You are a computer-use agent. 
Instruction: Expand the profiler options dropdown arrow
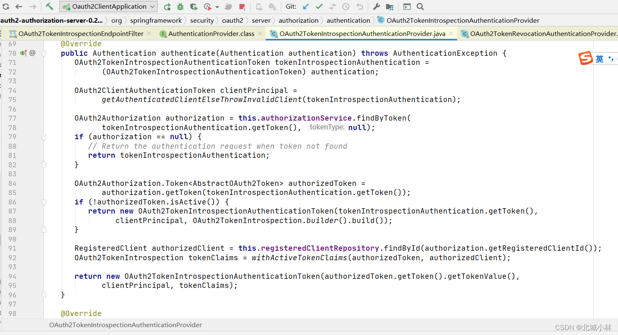click(x=217, y=7)
